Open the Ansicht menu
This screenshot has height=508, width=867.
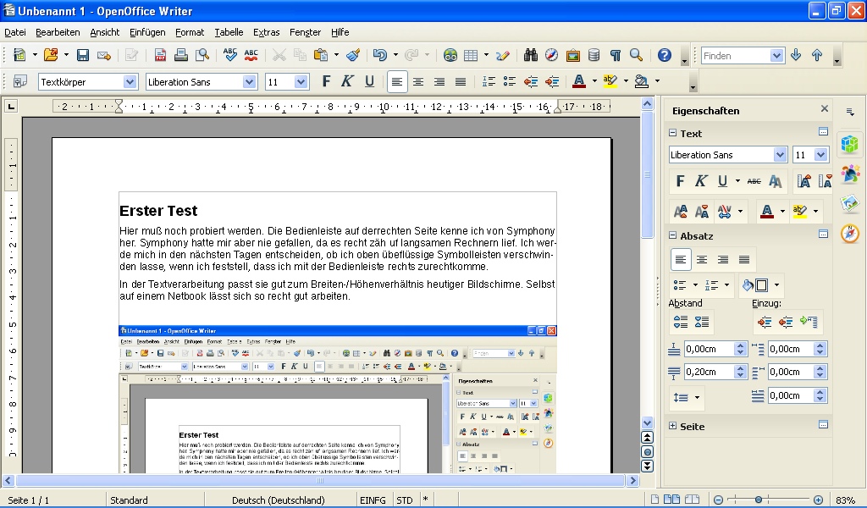click(x=104, y=32)
